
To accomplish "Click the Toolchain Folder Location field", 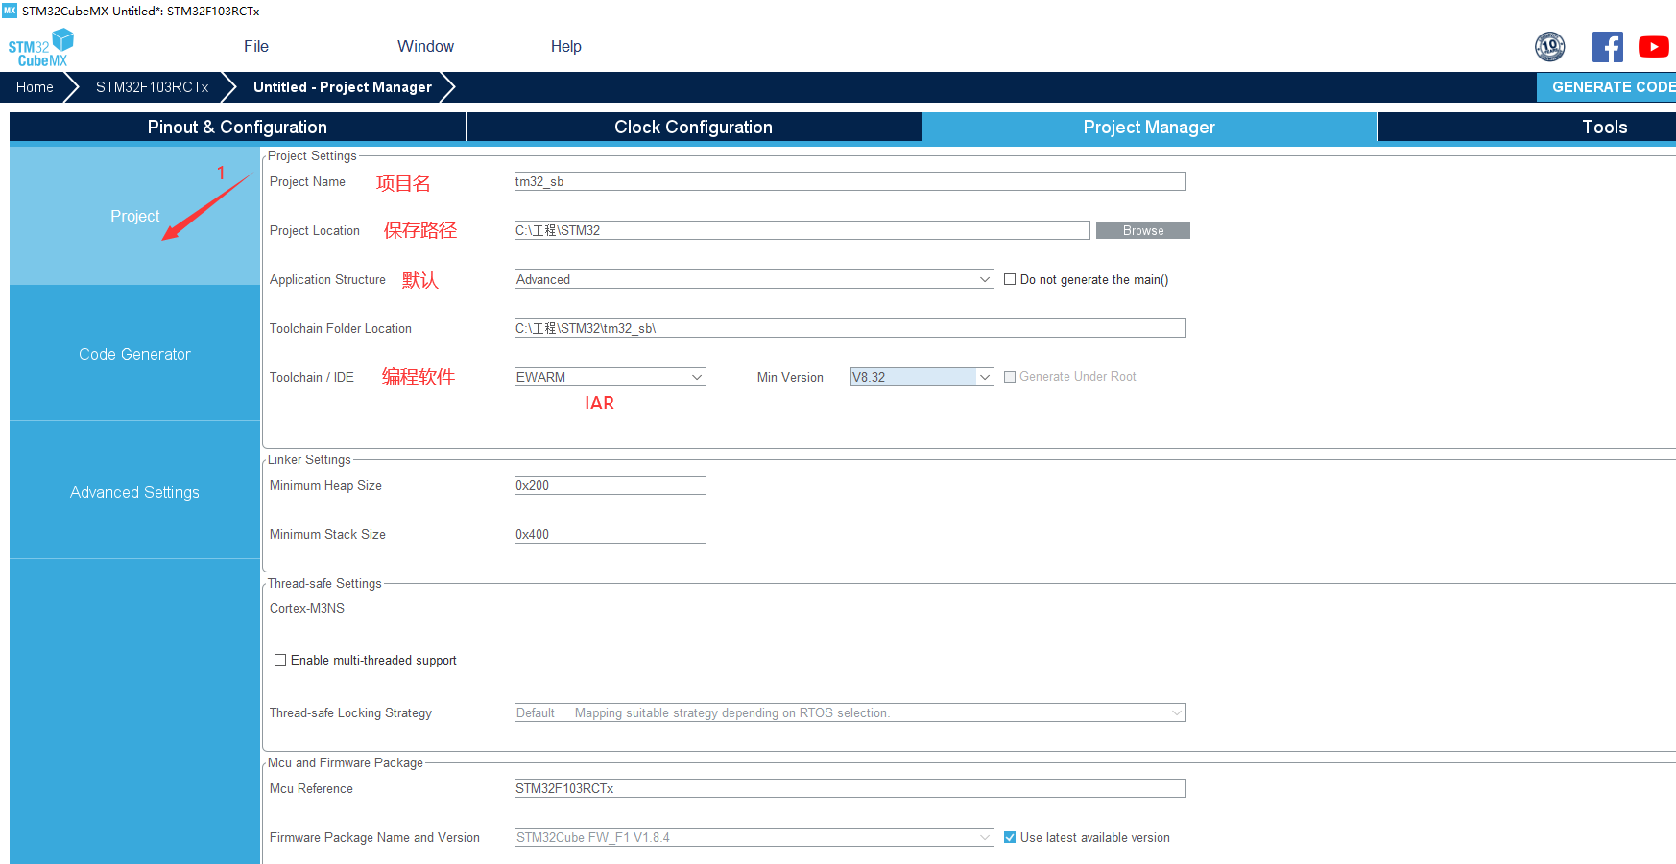I will coord(850,328).
